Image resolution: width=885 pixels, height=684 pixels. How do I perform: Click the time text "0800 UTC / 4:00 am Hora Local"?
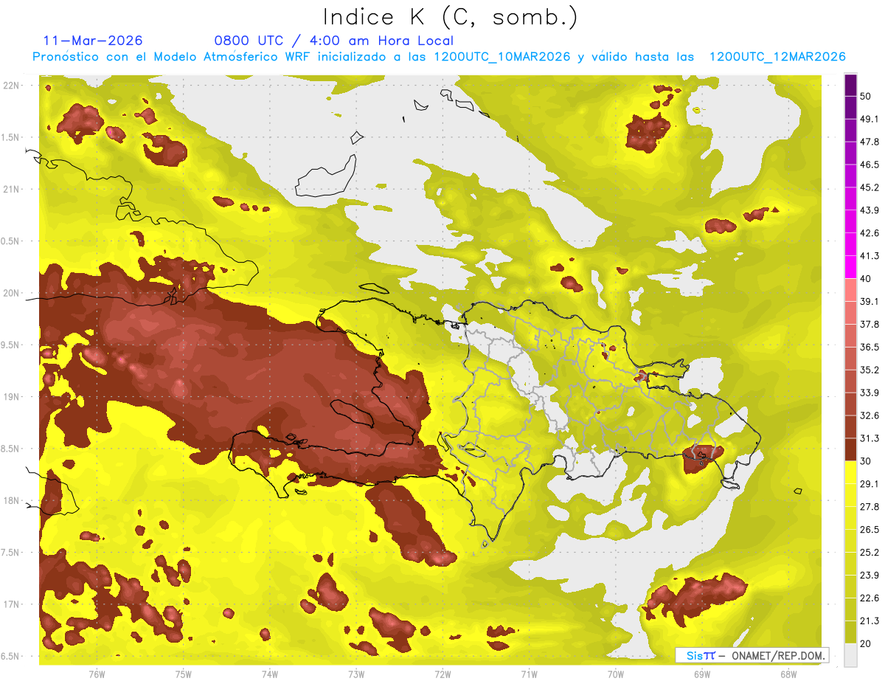[x=333, y=41]
